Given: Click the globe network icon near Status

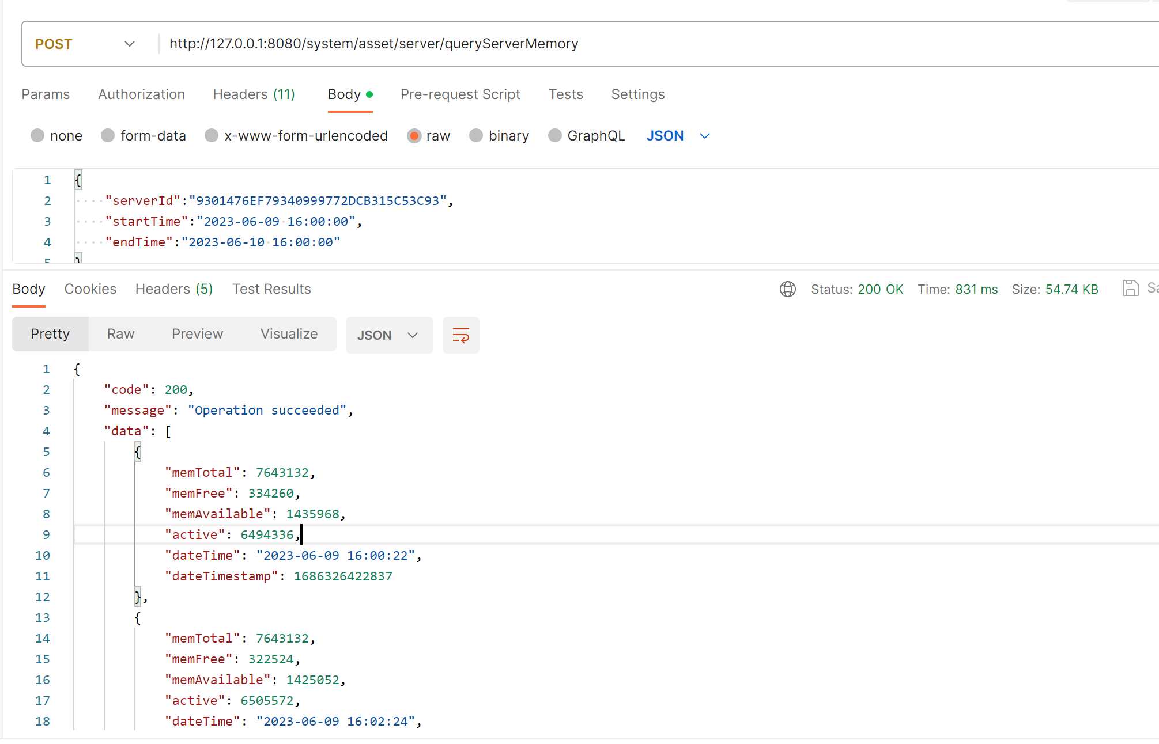Looking at the screenshot, I should (x=787, y=289).
